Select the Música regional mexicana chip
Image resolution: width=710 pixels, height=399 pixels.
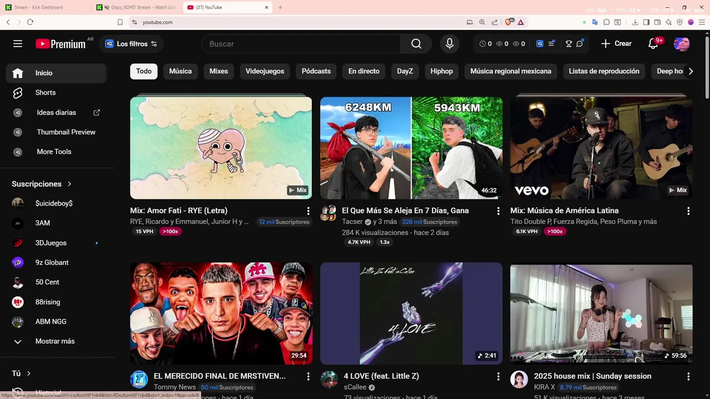pyautogui.click(x=511, y=71)
